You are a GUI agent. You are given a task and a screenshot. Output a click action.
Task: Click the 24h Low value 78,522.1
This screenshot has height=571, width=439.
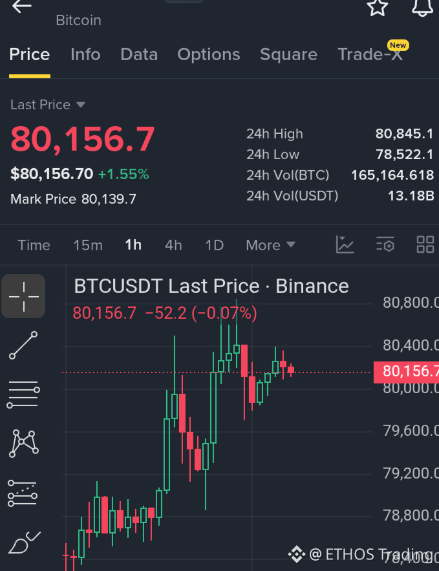point(405,155)
